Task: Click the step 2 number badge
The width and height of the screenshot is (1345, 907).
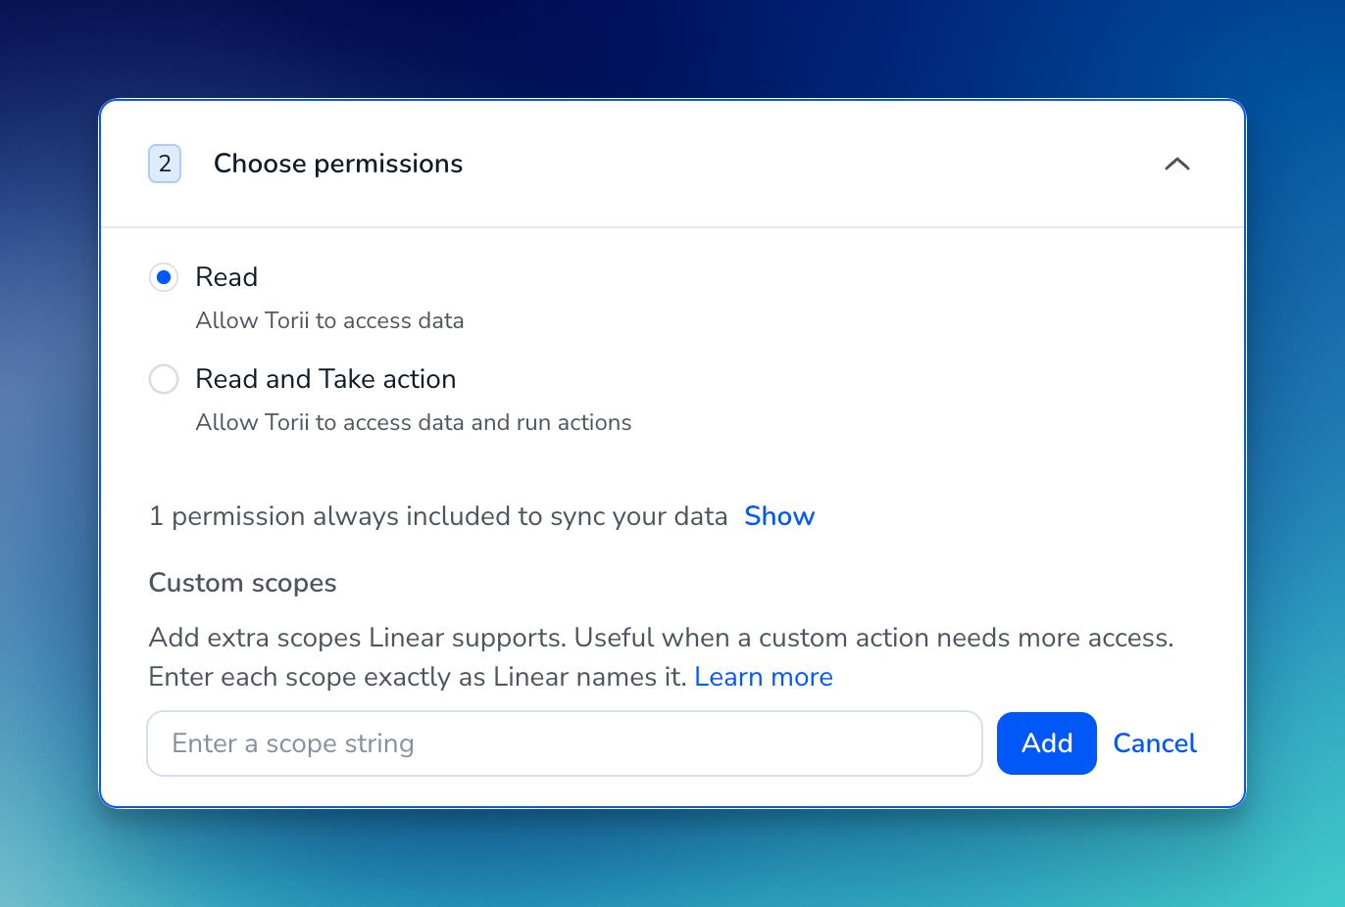Action: tap(165, 164)
